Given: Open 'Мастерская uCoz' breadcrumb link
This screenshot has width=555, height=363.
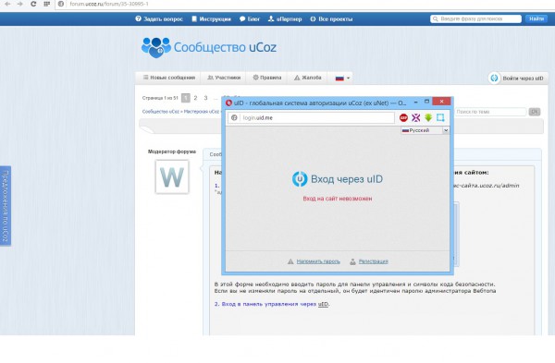Looking at the screenshot, I should (x=202, y=112).
